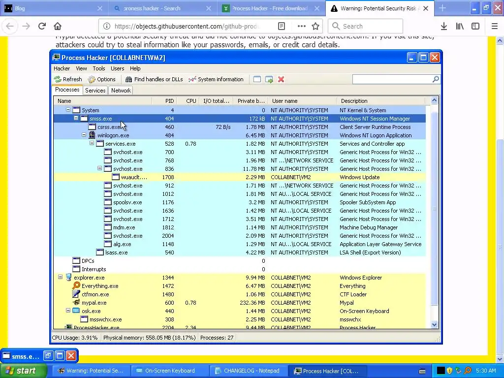The width and height of the screenshot is (504, 378).
Task: Open Options from the toolbar
Action: (101, 79)
